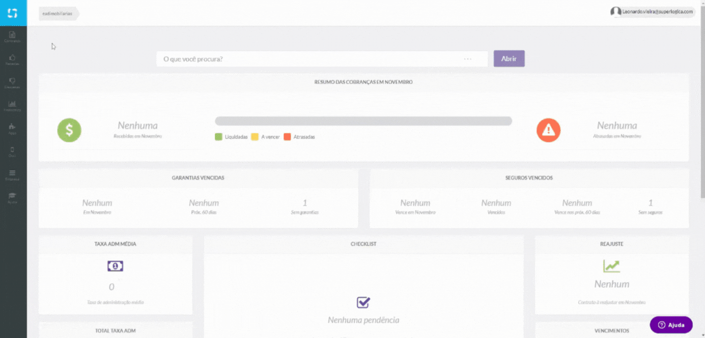This screenshot has height=338, width=705.
Task: Click 'Nenhum Em Novembro' under Garantias Vencidas
Action: coord(97,206)
